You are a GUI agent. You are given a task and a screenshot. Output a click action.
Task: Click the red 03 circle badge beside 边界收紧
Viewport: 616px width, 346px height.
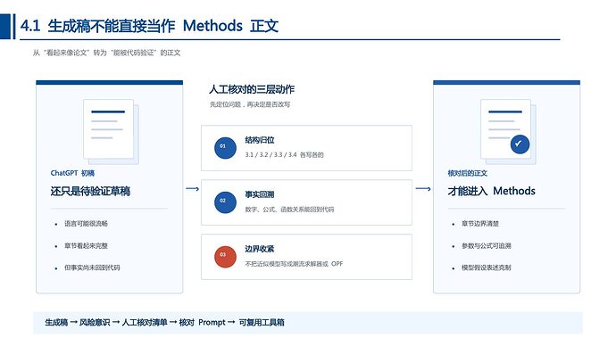[x=225, y=257]
